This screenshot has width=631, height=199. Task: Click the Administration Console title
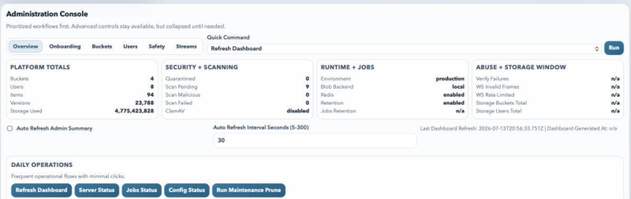tap(47, 14)
